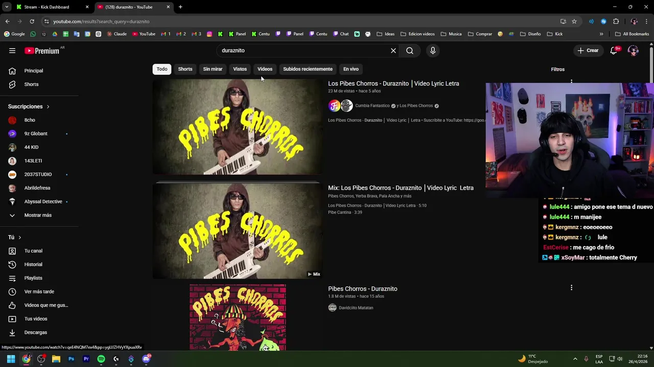This screenshot has height=367, width=654.
Task: Open the Musica bookmarks folder
Action: (x=451, y=34)
